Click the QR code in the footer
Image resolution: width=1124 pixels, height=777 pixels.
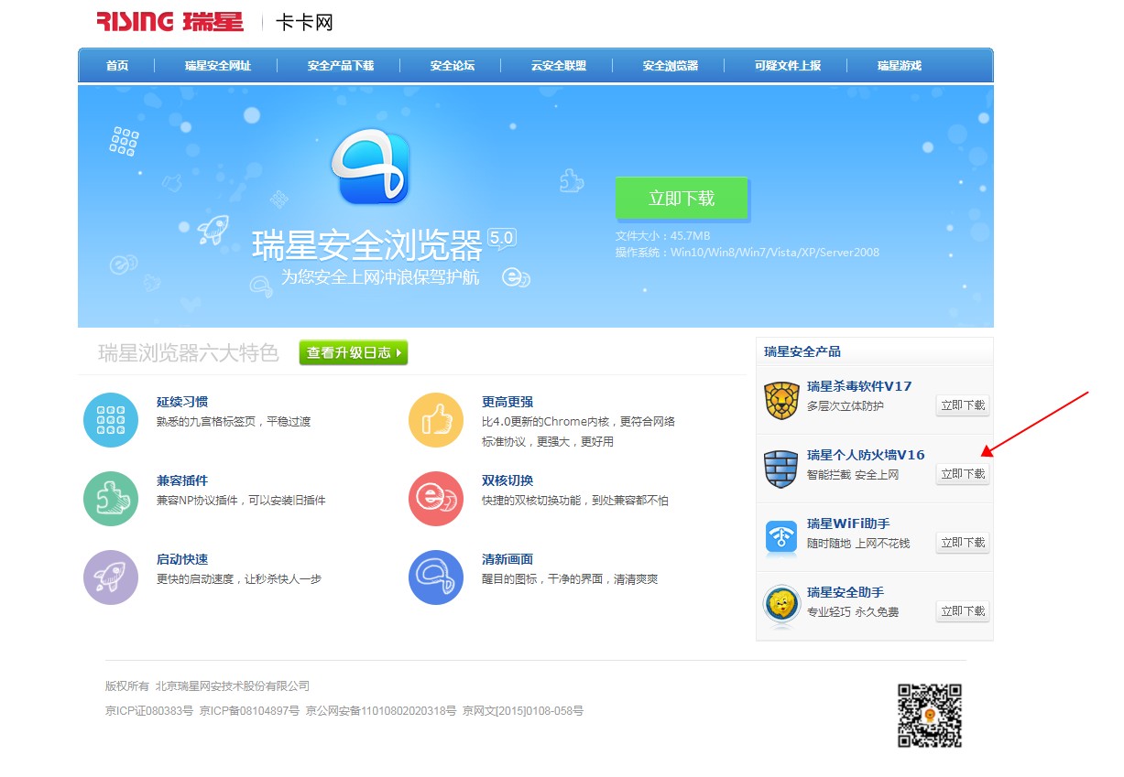click(x=929, y=716)
